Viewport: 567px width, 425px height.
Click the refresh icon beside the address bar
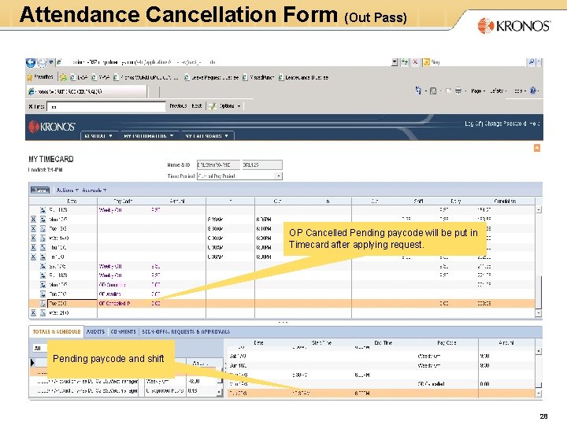(405, 62)
